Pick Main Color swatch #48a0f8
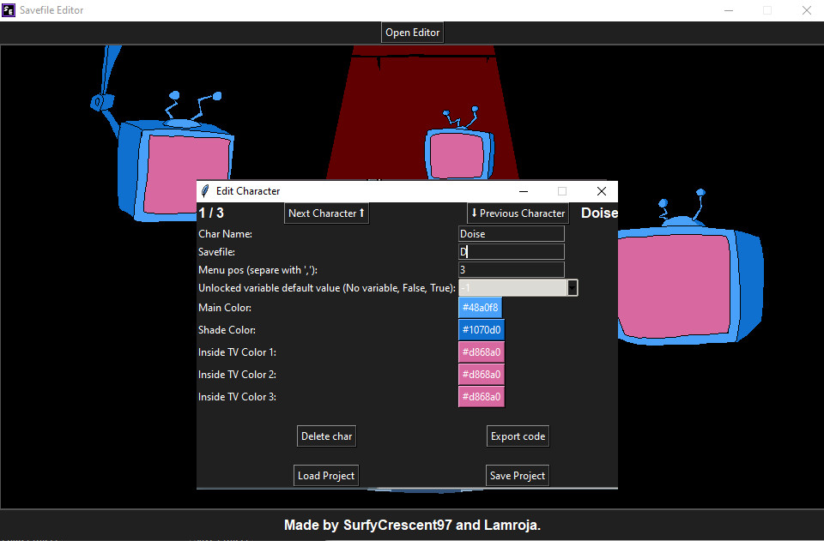 (x=481, y=308)
